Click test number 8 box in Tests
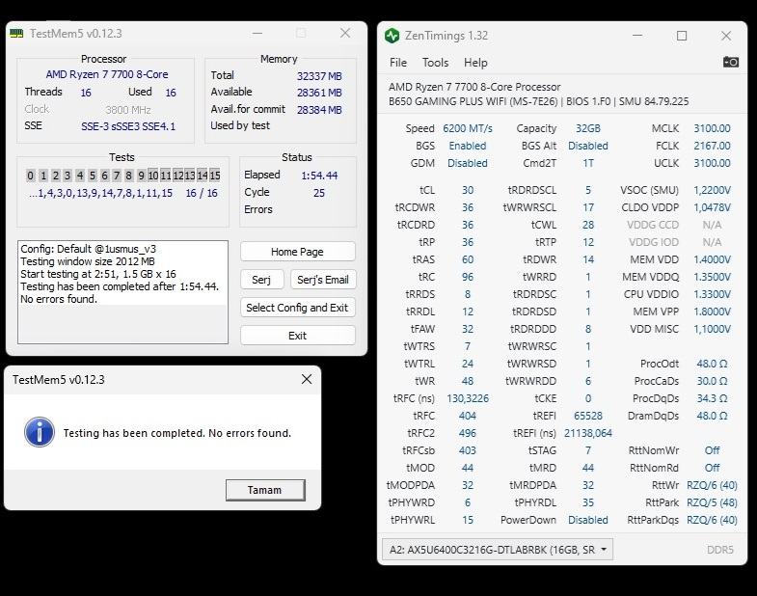The image size is (757, 596). (128, 176)
